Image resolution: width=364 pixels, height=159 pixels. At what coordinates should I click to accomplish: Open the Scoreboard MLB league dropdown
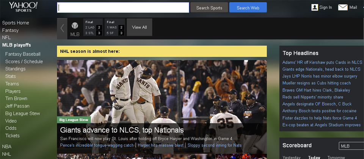click(x=351, y=146)
